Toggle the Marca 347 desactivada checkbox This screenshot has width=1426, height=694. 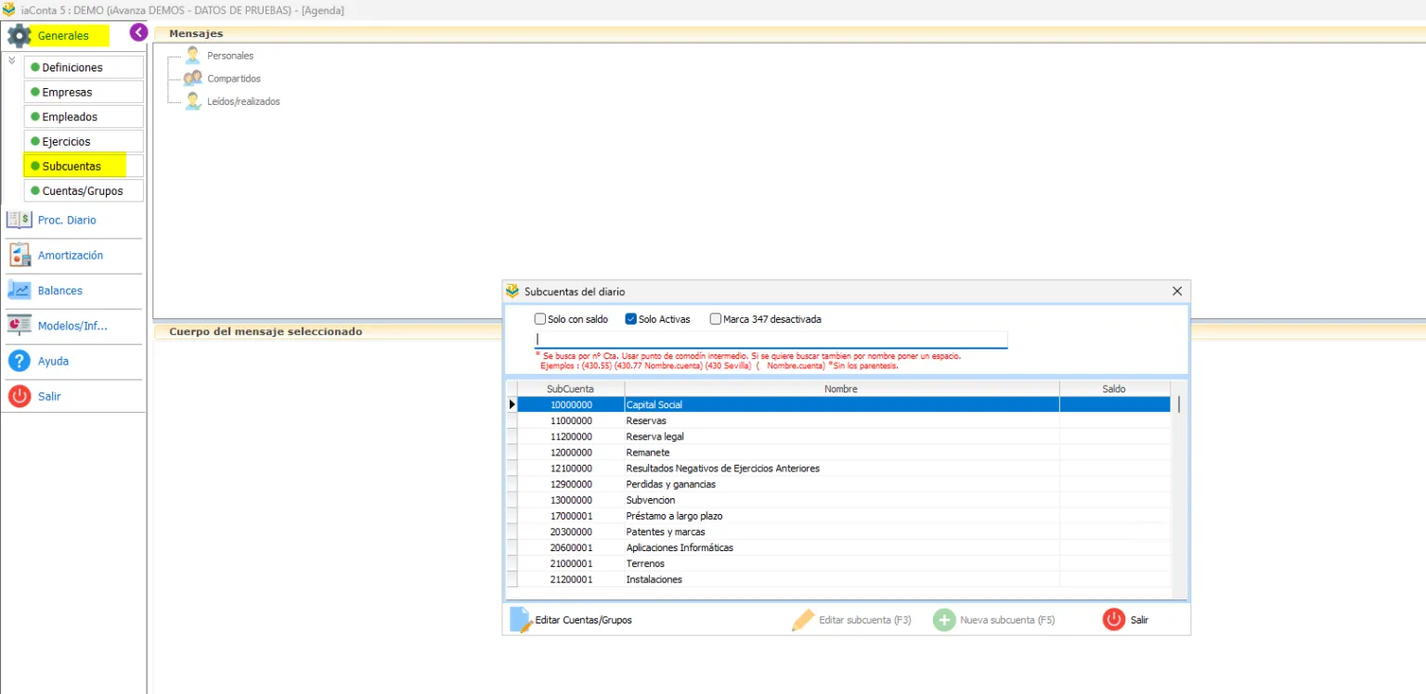click(x=716, y=319)
